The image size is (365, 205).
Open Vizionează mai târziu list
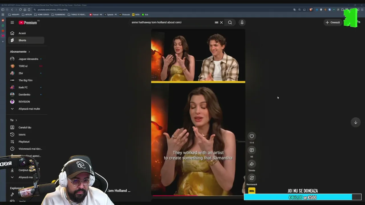pyautogui.click(x=26, y=149)
